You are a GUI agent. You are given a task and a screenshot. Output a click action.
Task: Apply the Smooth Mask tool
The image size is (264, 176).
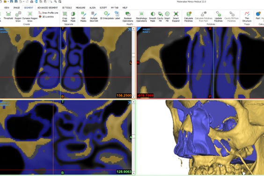[x=153, y=17]
